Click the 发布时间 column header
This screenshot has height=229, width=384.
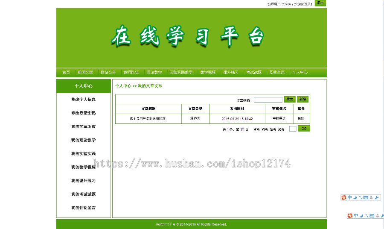click(237, 109)
